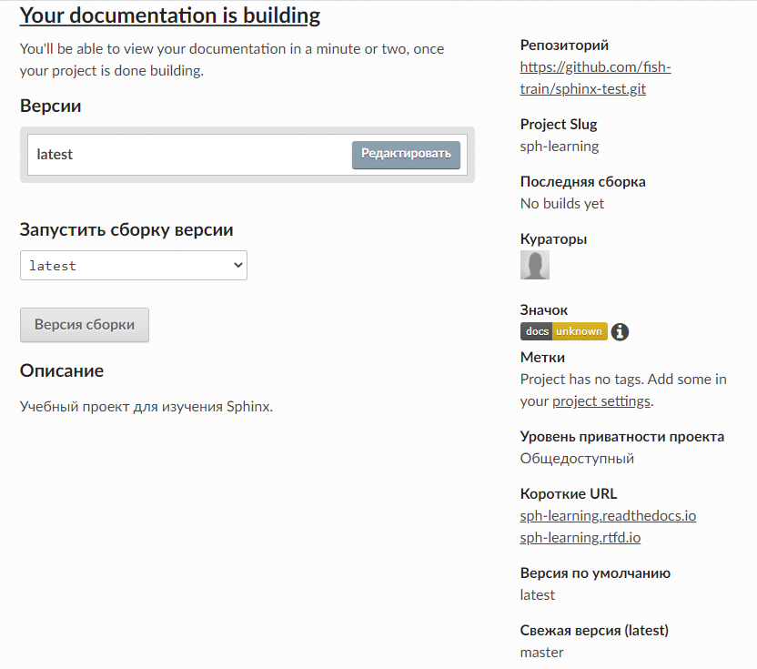The width and height of the screenshot is (757, 669).
Task: Click the Версия сборки button
Action: pyautogui.click(x=85, y=325)
